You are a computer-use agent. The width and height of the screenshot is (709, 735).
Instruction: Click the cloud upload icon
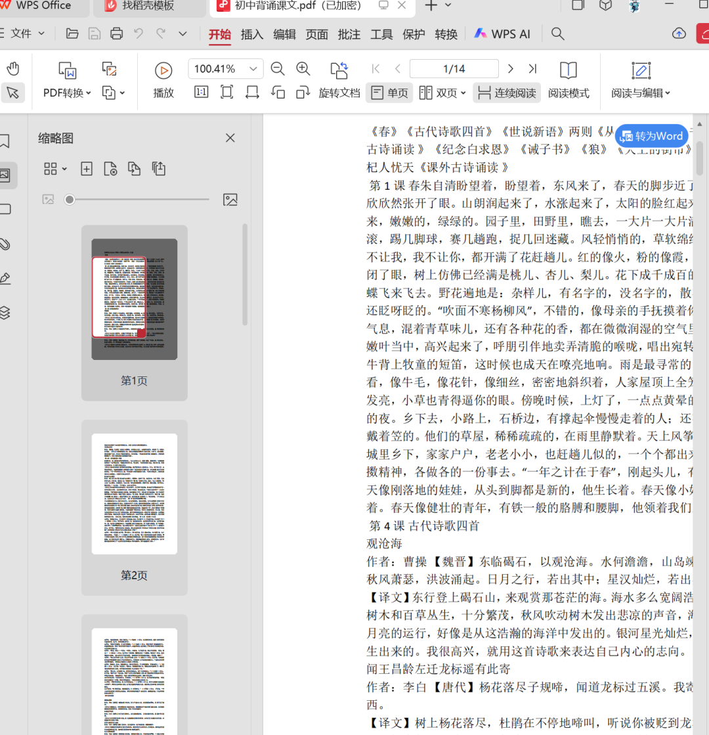pyautogui.click(x=679, y=33)
